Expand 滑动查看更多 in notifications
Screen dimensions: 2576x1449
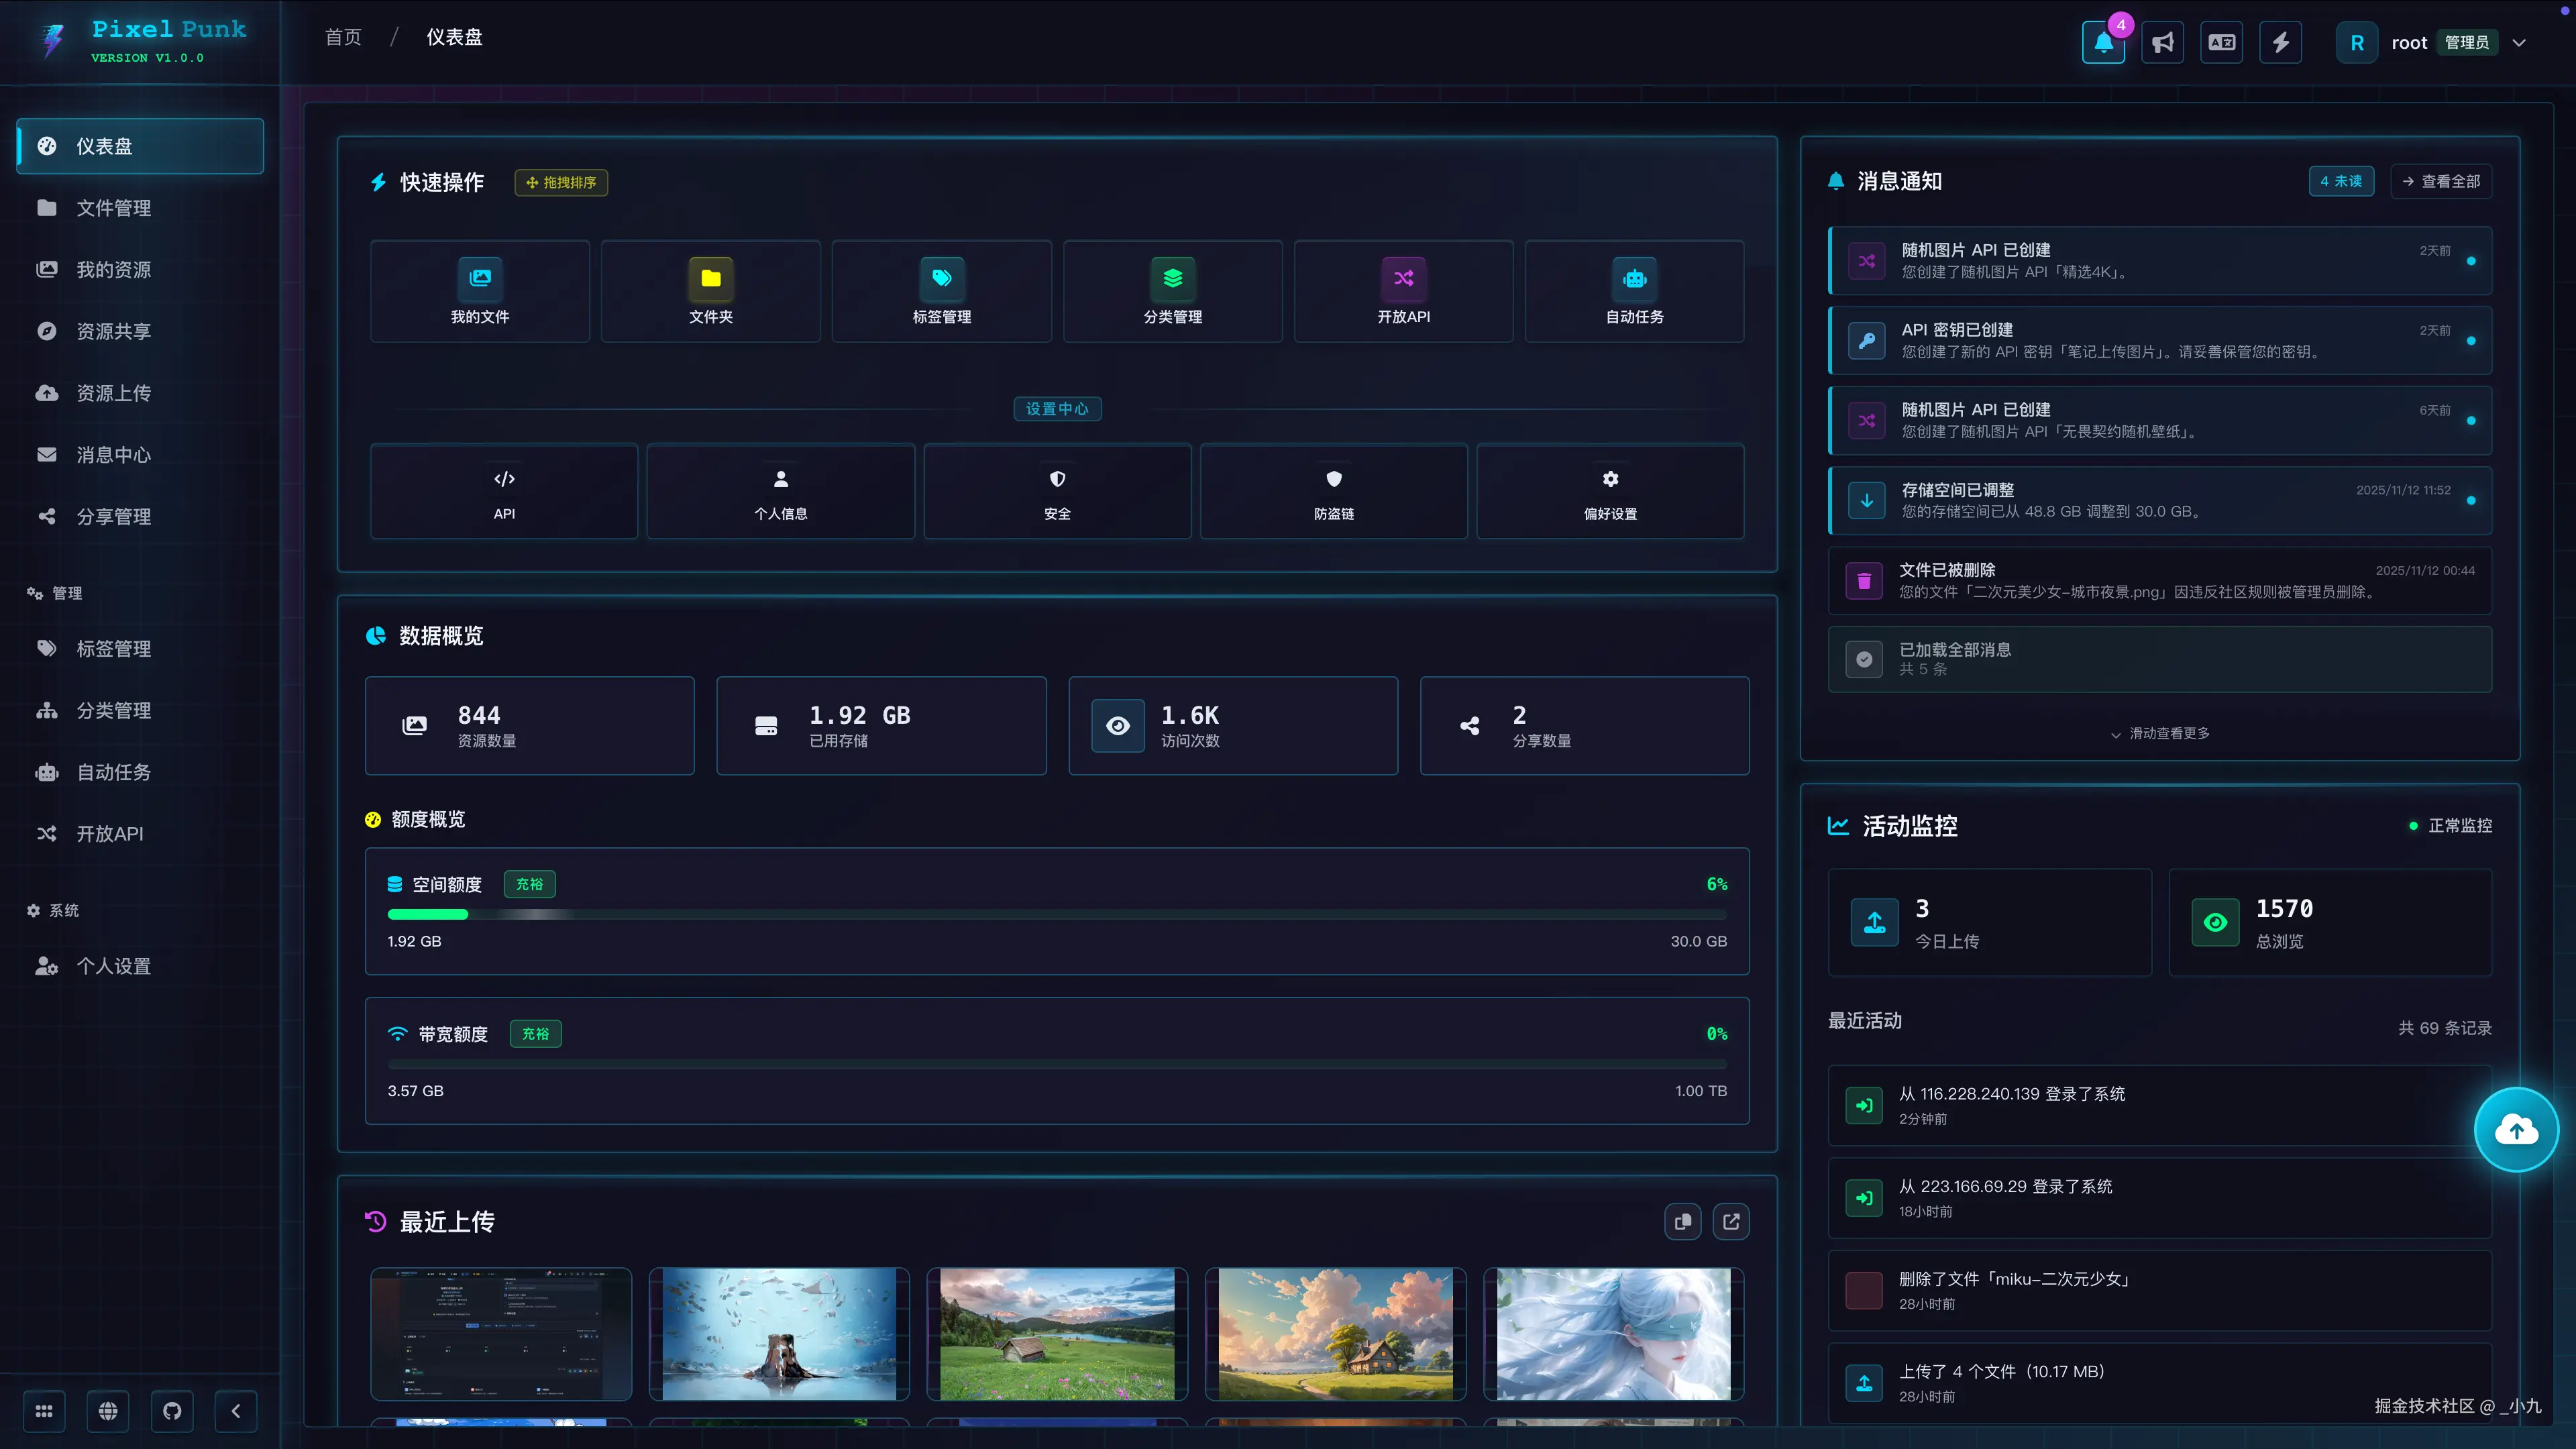[2160, 733]
